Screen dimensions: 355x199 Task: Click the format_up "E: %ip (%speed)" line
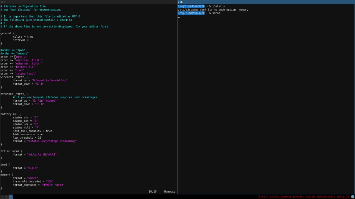pos(35,100)
